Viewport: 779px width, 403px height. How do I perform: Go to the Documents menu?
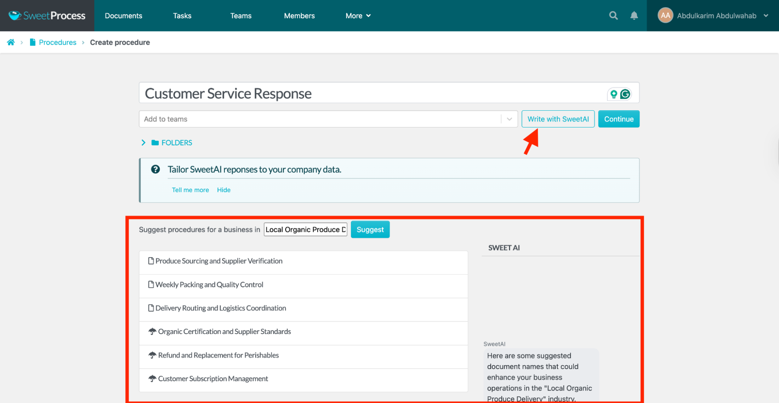point(124,16)
